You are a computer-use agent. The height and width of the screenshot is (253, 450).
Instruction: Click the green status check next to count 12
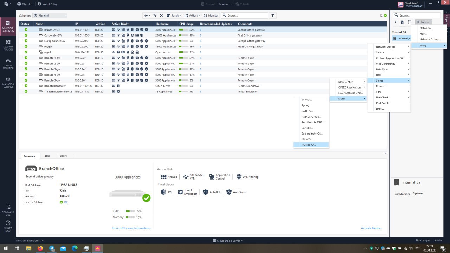(385, 15)
